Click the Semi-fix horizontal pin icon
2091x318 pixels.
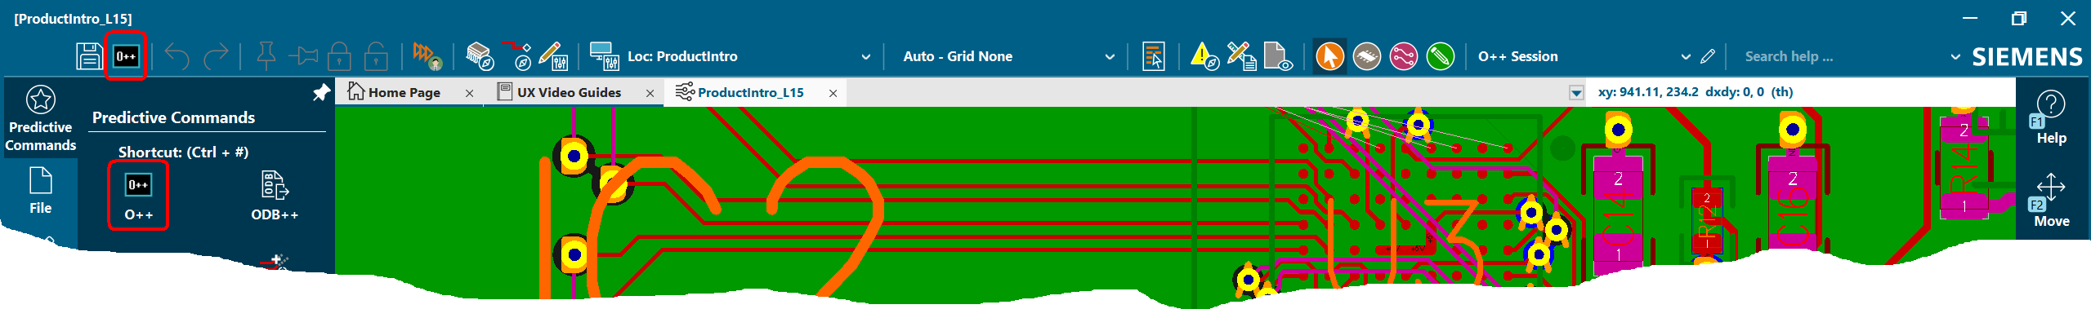[303, 56]
